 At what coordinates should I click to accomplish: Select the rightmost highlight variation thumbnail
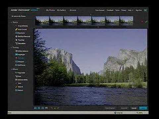pyautogui.click(x=126, y=21)
